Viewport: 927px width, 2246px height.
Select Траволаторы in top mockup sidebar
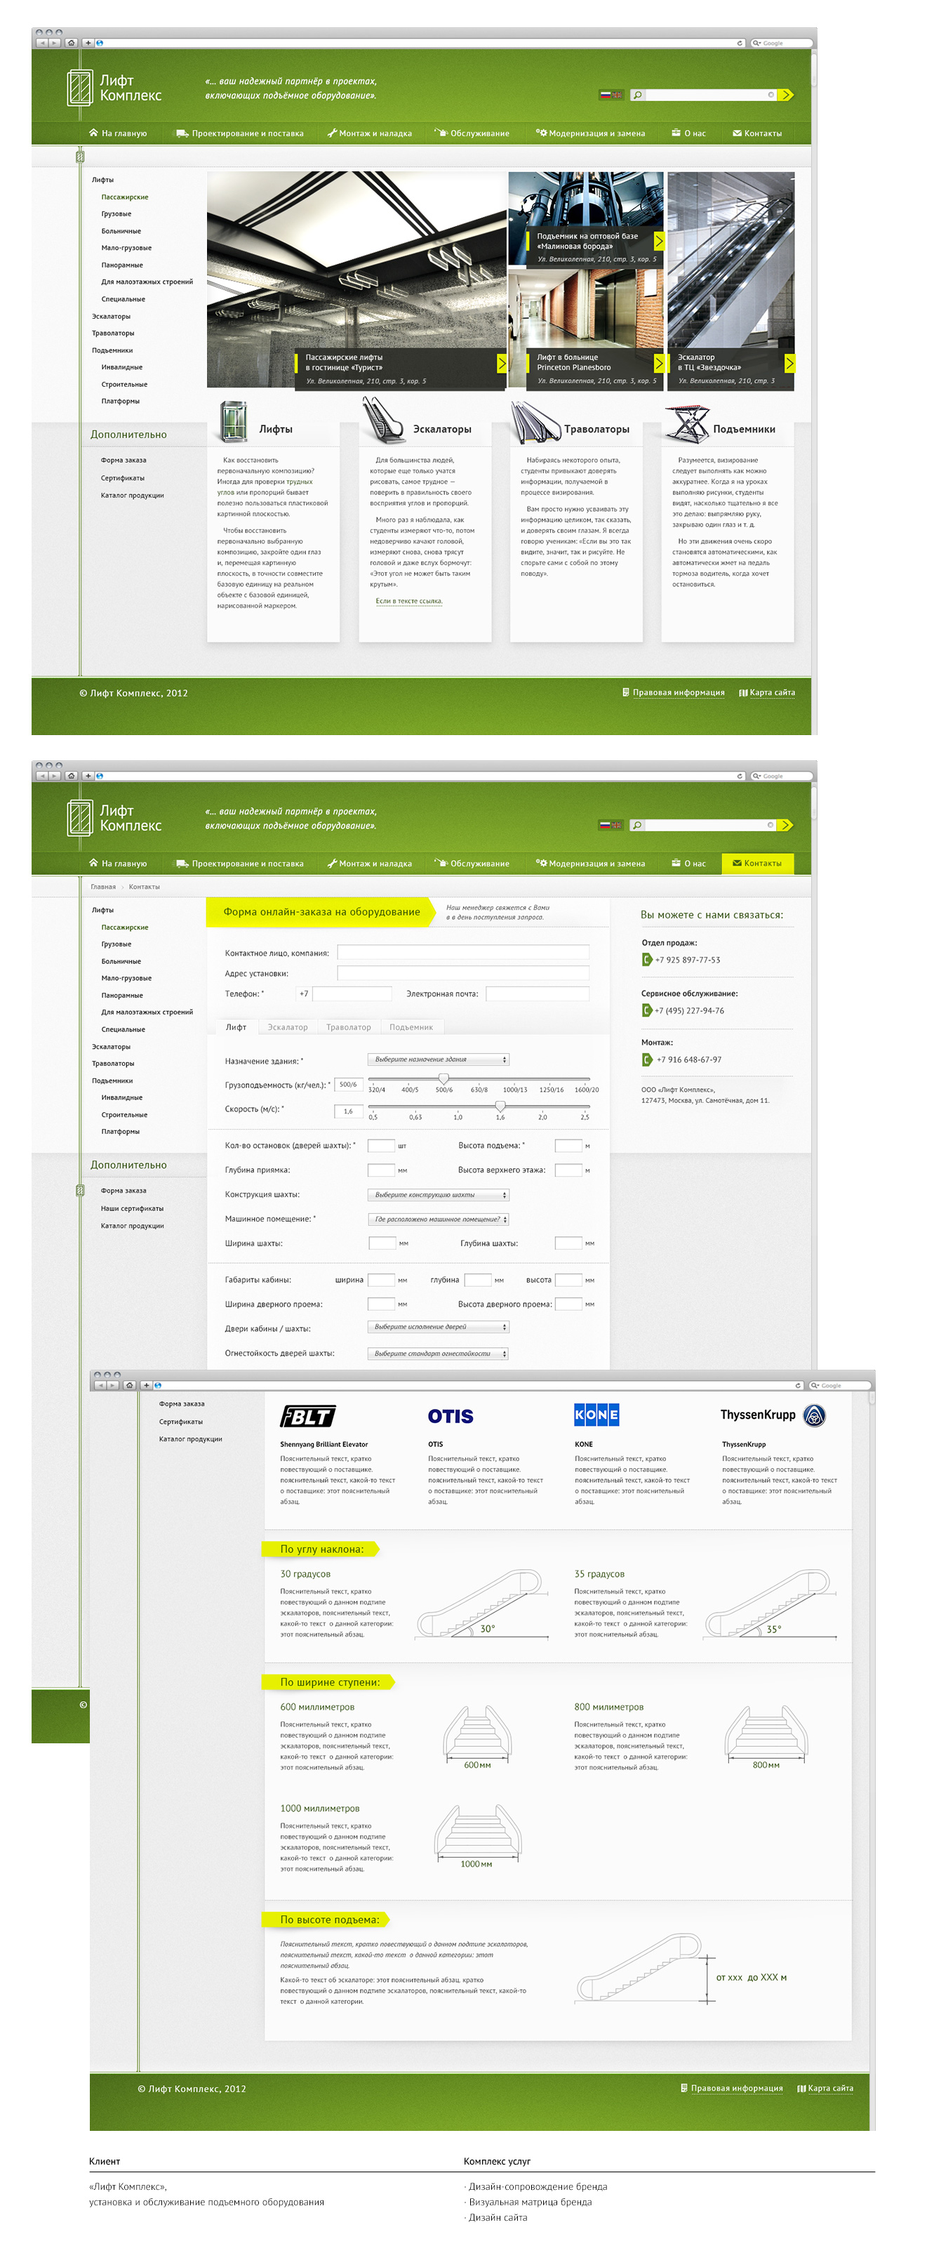(x=113, y=333)
